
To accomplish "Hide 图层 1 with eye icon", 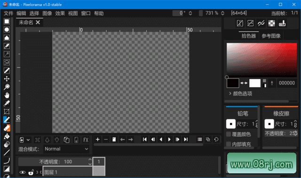I will [23, 172].
